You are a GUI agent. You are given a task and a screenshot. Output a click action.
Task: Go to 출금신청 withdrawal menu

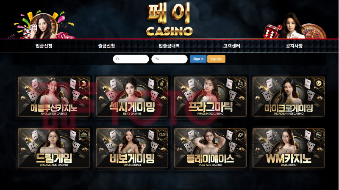tap(106, 46)
